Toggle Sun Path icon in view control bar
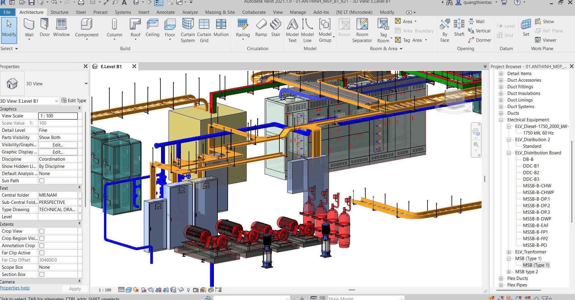 [136, 290]
